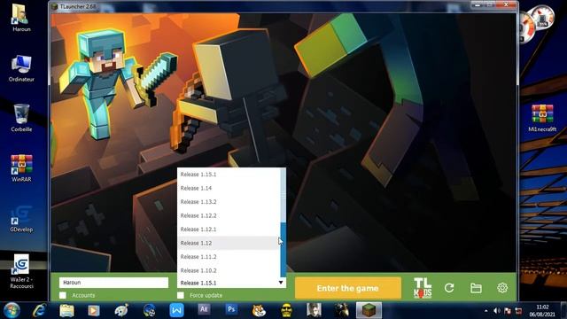Open the Windows Start menu
Image resolution: width=567 pixels, height=319 pixels.
pyautogui.click(x=12, y=310)
